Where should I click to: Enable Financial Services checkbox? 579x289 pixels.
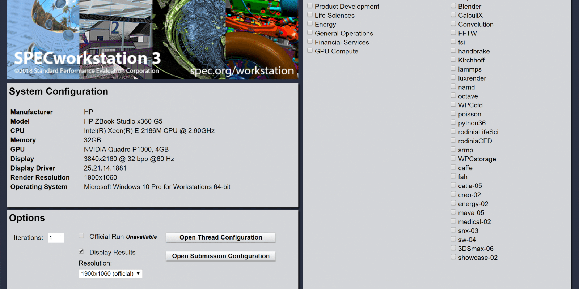(x=310, y=42)
